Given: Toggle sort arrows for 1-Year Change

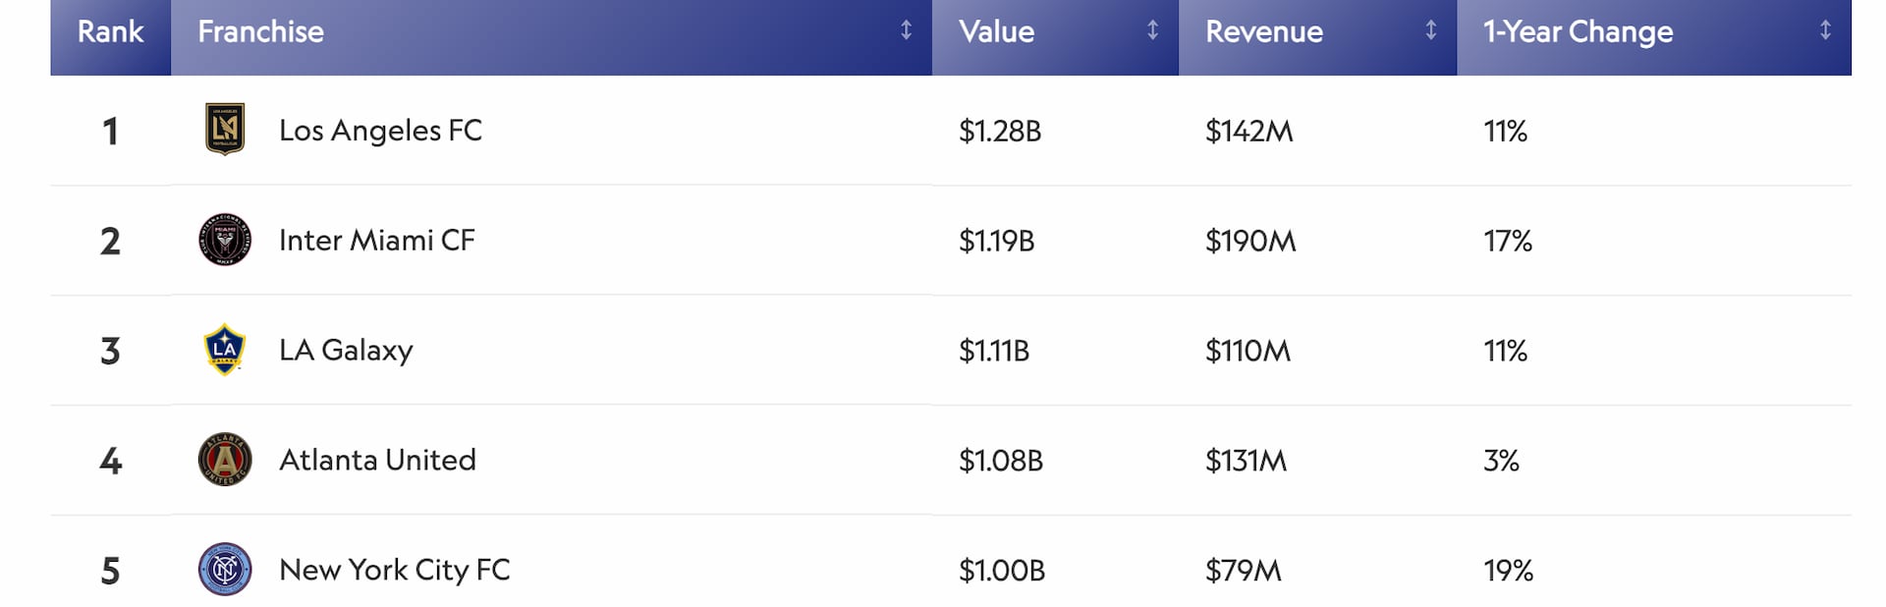Looking at the screenshot, I should [1824, 30].
